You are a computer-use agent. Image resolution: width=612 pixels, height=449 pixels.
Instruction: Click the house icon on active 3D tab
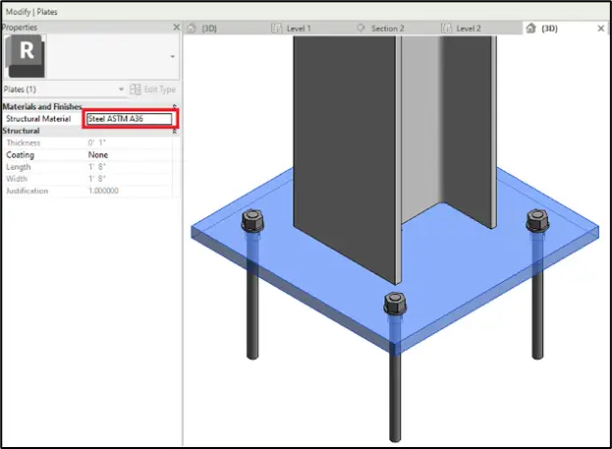click(x=531, y=28)
